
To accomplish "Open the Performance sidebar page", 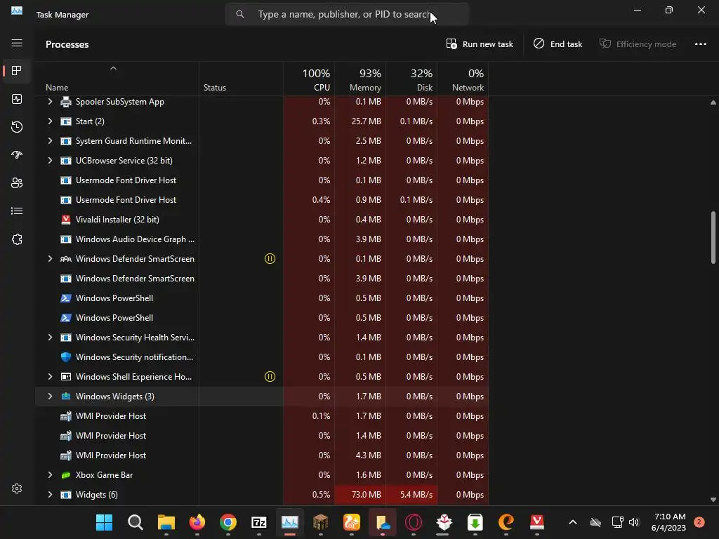I will click(17, 99).
